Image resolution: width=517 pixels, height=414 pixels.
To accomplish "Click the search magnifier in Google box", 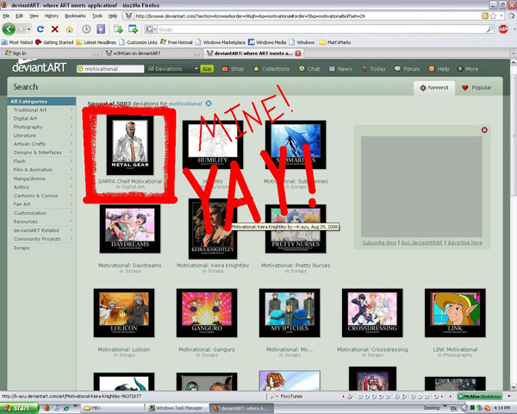I will click(x=490, y=29).
